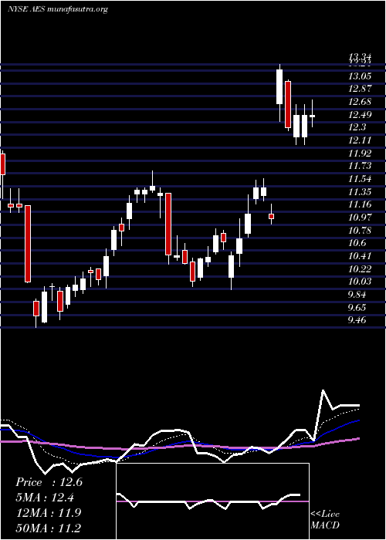Select the 9.65 price axis label

point(357,308)
